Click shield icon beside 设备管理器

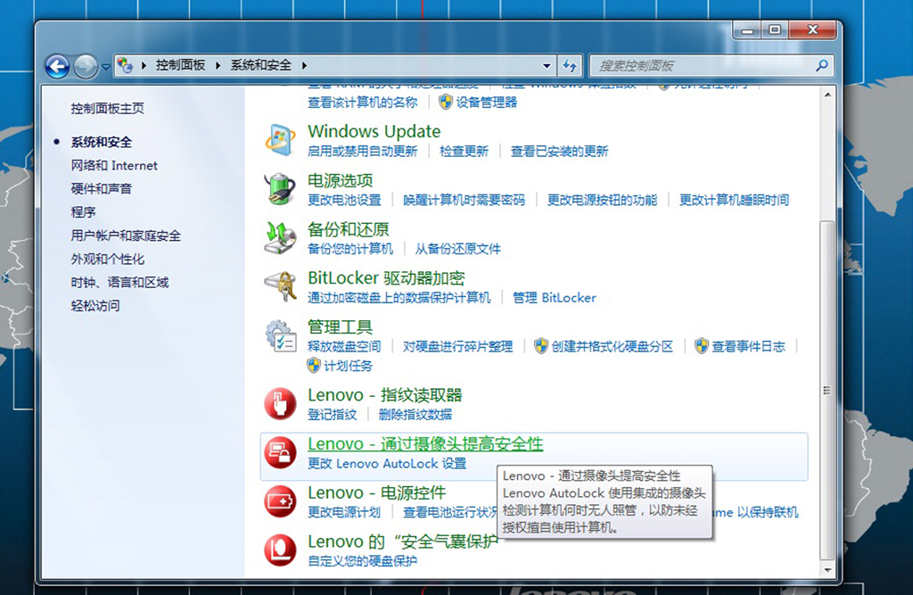[446, 102]
